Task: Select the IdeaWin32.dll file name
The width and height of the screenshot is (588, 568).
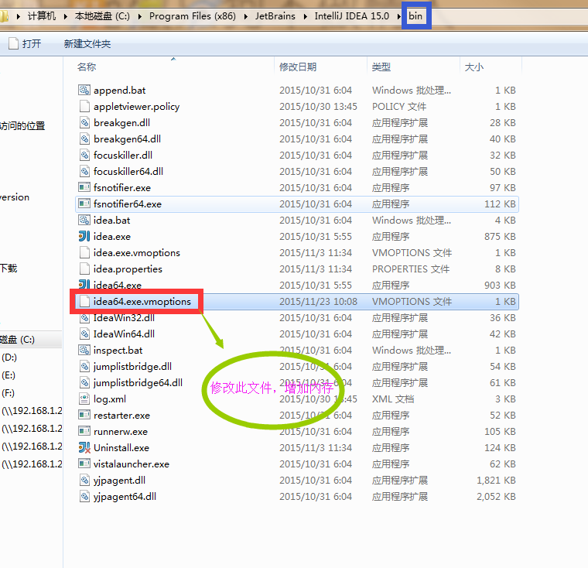Action: [x=124, y=318]
